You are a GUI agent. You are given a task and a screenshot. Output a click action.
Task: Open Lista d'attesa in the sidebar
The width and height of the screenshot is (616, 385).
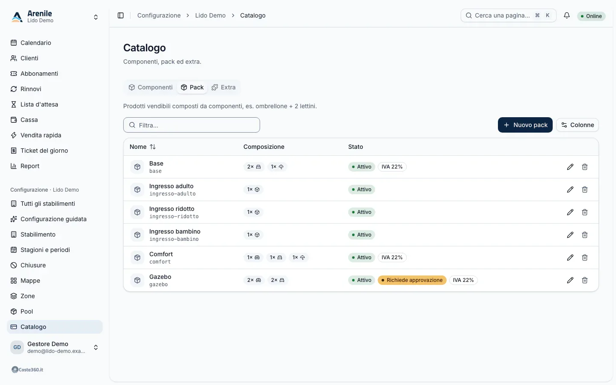coord(55,104)
